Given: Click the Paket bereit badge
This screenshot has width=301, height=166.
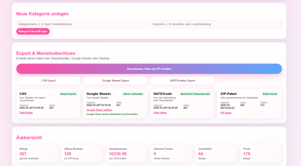Looking at the screenshot, I should click(270, 94).
